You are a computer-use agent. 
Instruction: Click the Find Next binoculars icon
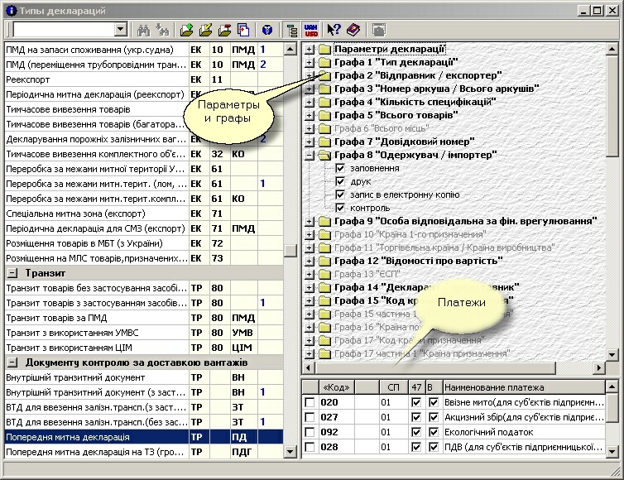click(x=161, y=30)
